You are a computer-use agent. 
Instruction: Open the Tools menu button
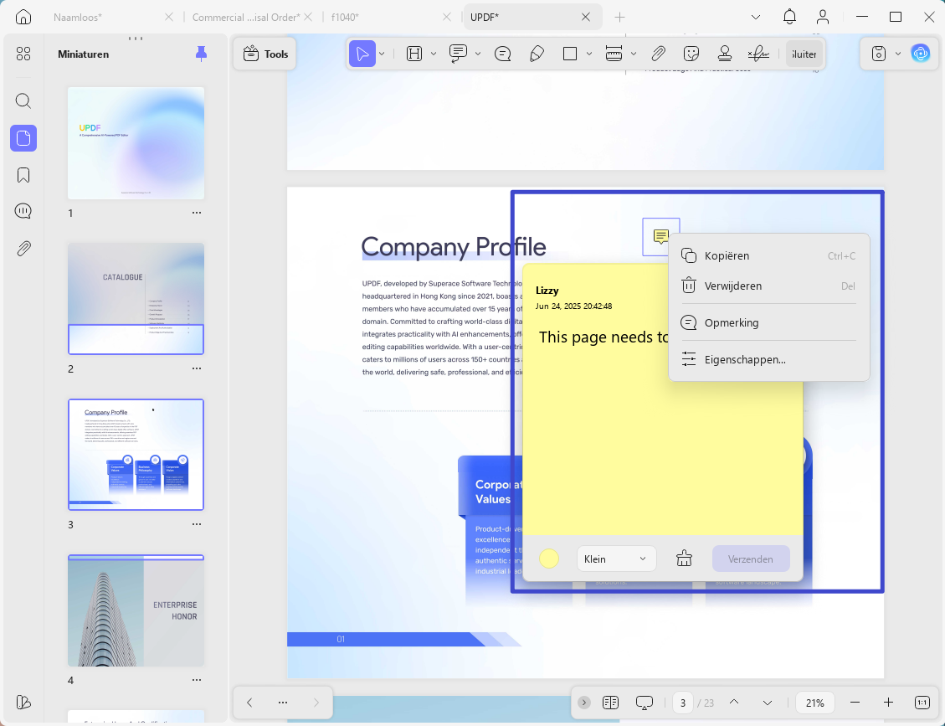pyautogui.click(x=265, y=54)
